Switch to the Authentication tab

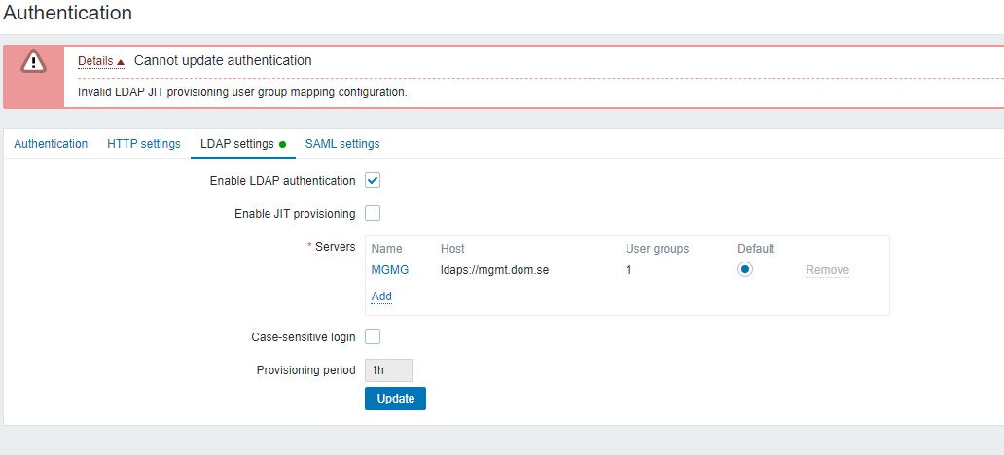tap(51, 144)
